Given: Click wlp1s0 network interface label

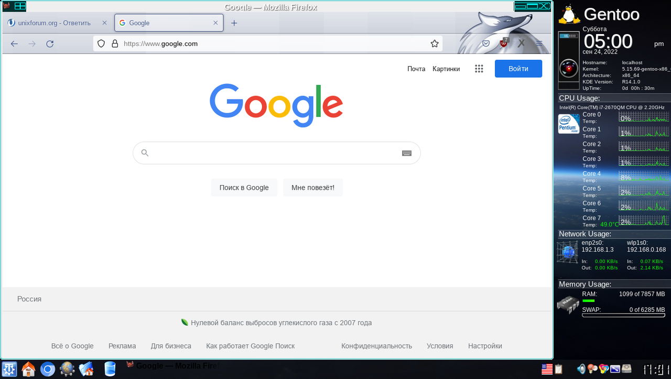Looking at the screenshot, I should [x=637, y=243].
